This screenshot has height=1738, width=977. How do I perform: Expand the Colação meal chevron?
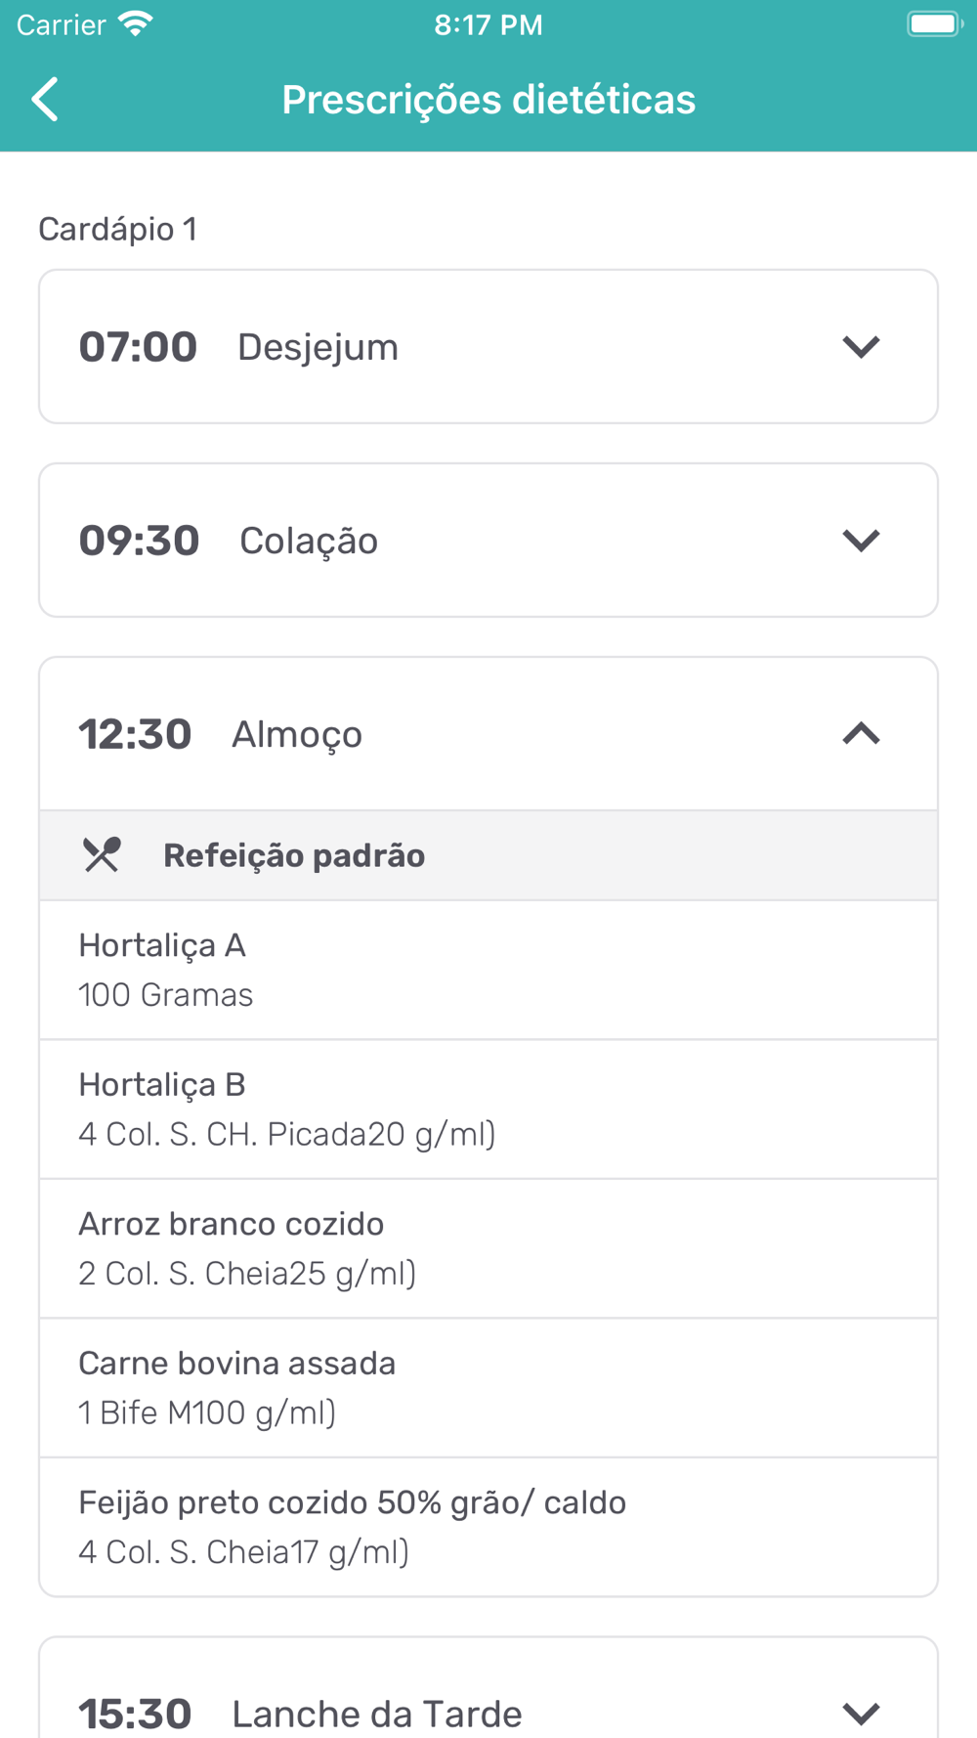click(x=861, y=541)
